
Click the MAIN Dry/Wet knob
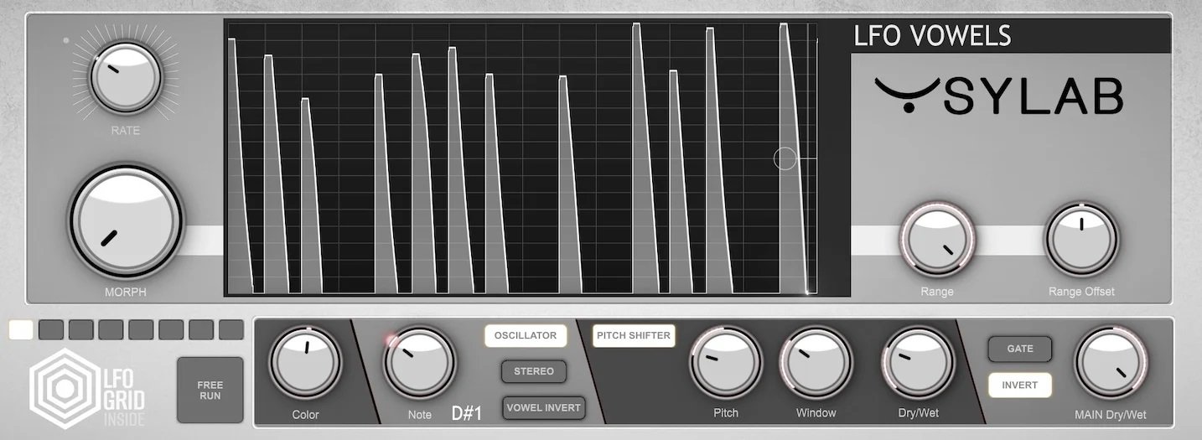point(1111,365)
